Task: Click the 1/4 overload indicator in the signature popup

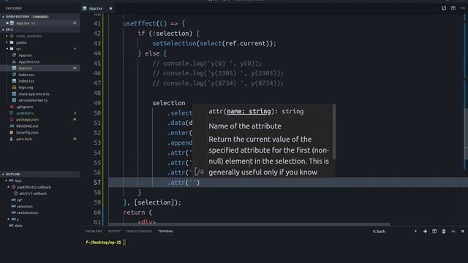Action: (x=199, y=172)
